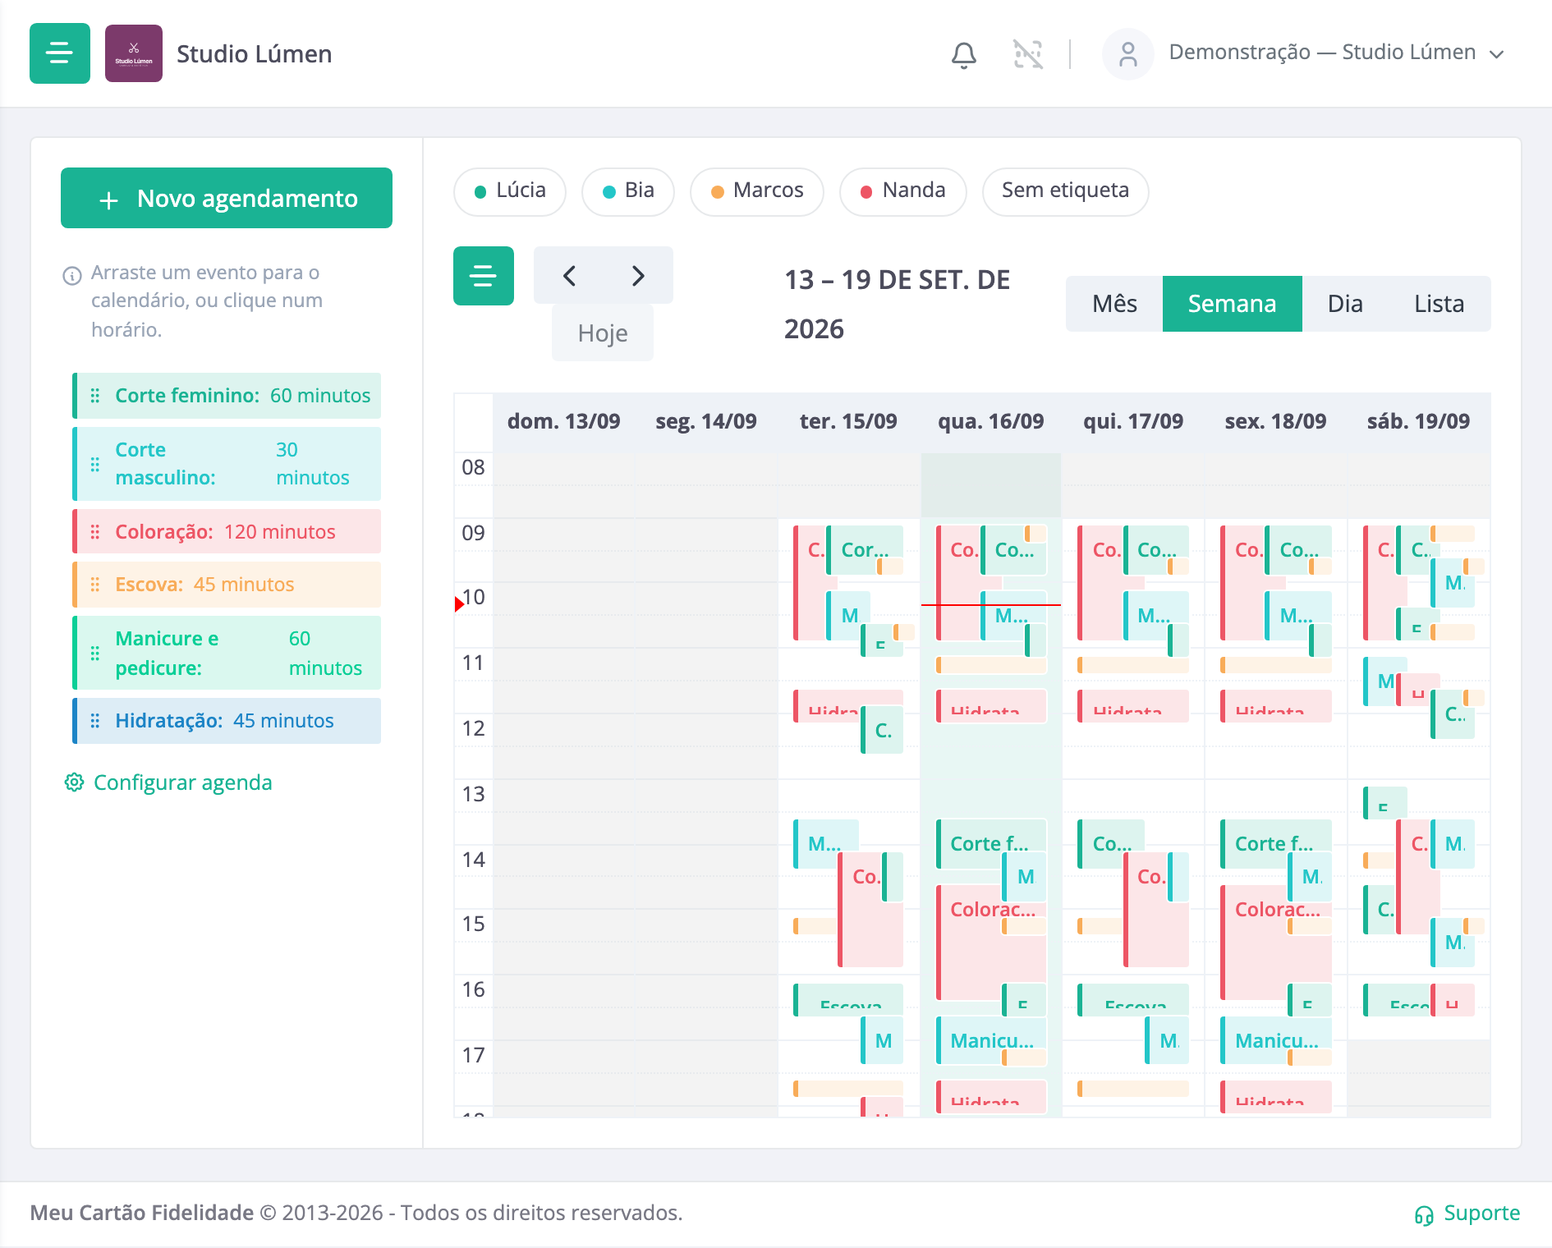The image size is (1552, 1248).
Task: Click the drag handle of Hidratação
Action: (95, 721)
